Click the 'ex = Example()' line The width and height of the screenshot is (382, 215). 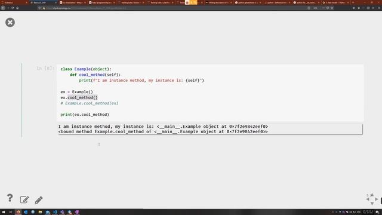coord(77,92)
